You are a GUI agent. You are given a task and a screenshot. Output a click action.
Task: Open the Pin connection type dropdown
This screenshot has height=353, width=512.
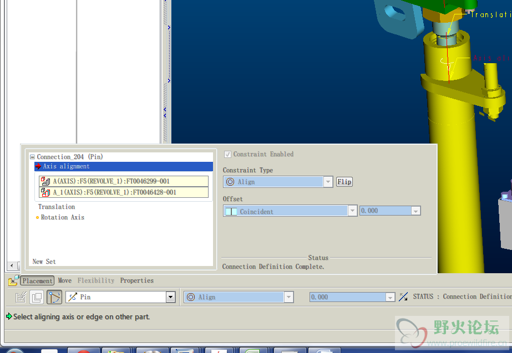point(170,297)
